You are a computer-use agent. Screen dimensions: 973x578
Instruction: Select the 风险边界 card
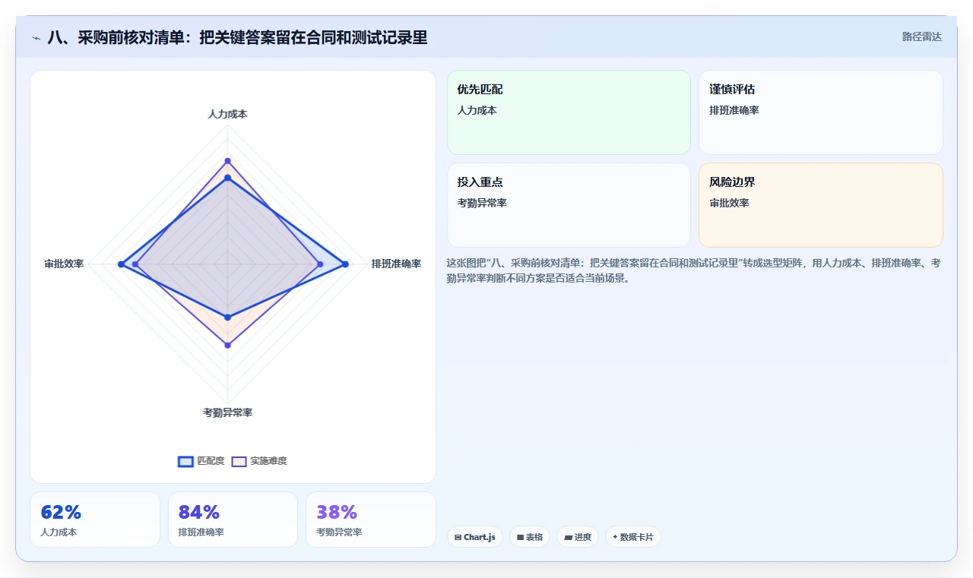click(821, 205)
